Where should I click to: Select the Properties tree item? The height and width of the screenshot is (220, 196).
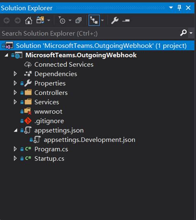pos(50,83)
